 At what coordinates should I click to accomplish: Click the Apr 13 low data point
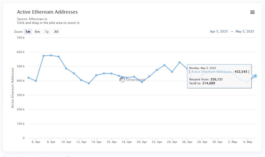[89, 83]
